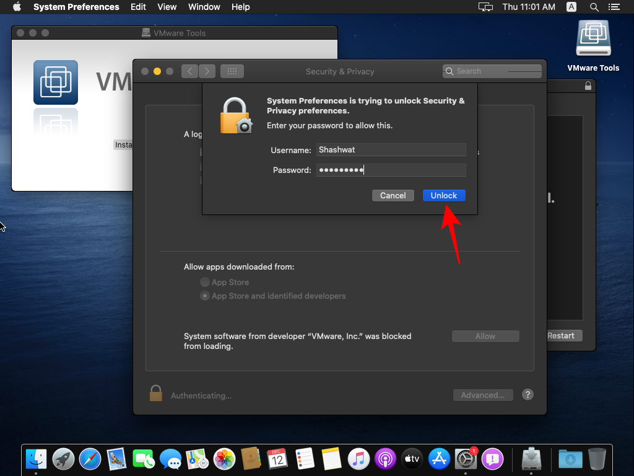Open the VMware Tools installer icon on the desktop
634x476 pixels.
point(593,37)
